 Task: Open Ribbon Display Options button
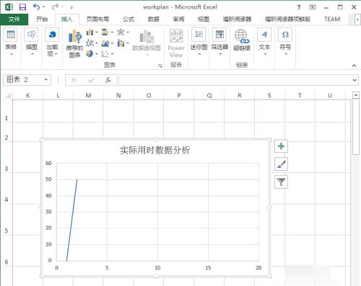coord(313,7)
